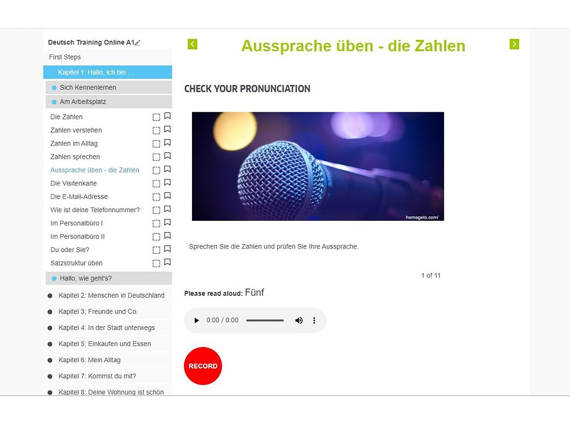Click the edit pencil icon beside course title
The height and width of the screenshot is (423, 570).
[x=137, y=43]
